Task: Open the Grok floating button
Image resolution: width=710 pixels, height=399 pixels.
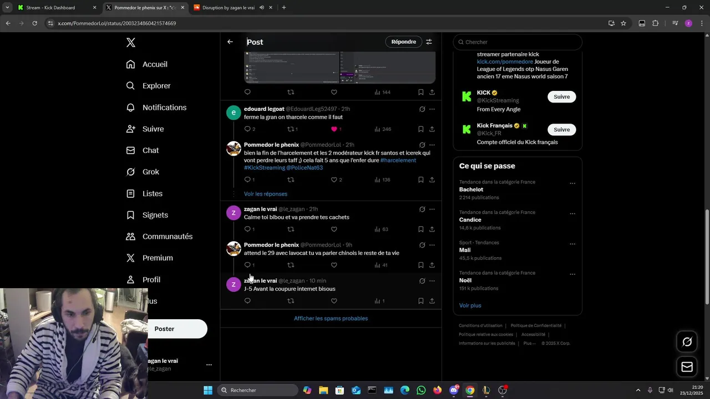Action: point(687,342)
